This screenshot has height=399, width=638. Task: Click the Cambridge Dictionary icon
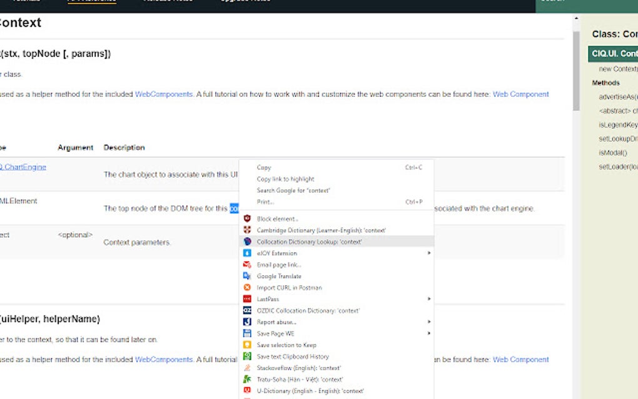pyautogui.click(x=246, y=230)
